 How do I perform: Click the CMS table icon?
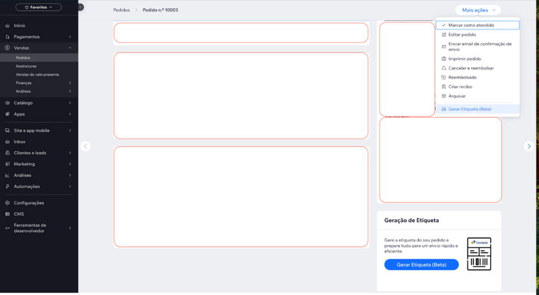(x=7, y=214)
